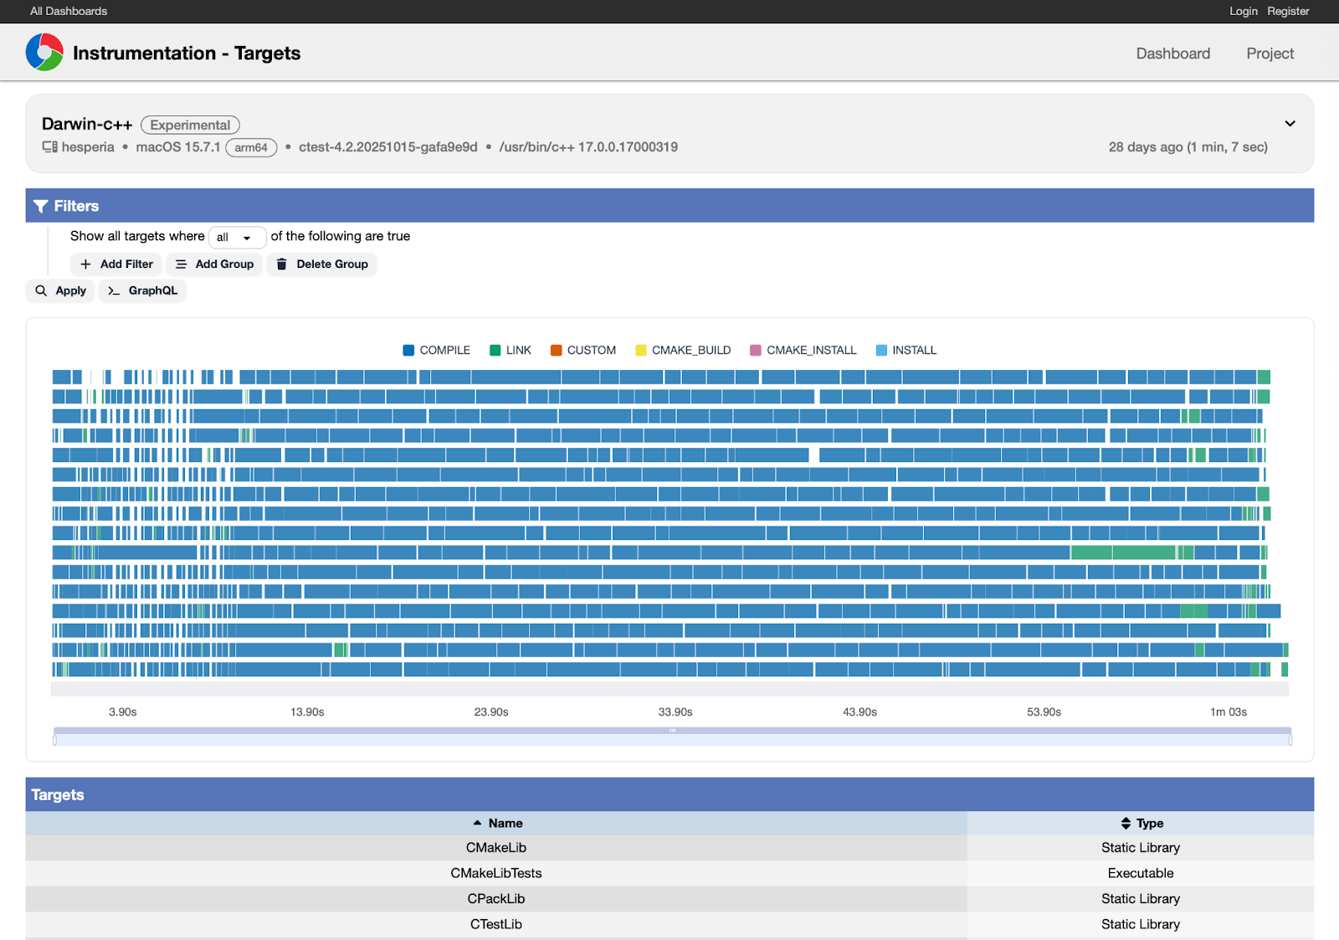Follow the All Dashboards link
The image size is (1339, 940).
pyautogui.click(x=69, y=11)
